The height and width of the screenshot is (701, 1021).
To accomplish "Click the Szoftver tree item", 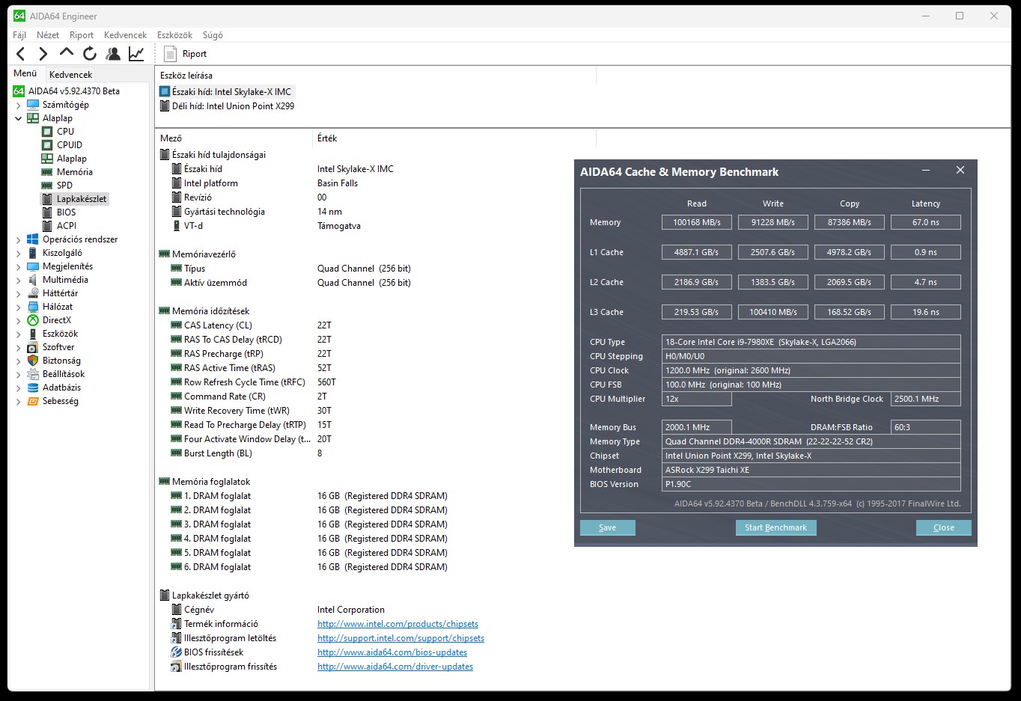I will coord(58,347).
